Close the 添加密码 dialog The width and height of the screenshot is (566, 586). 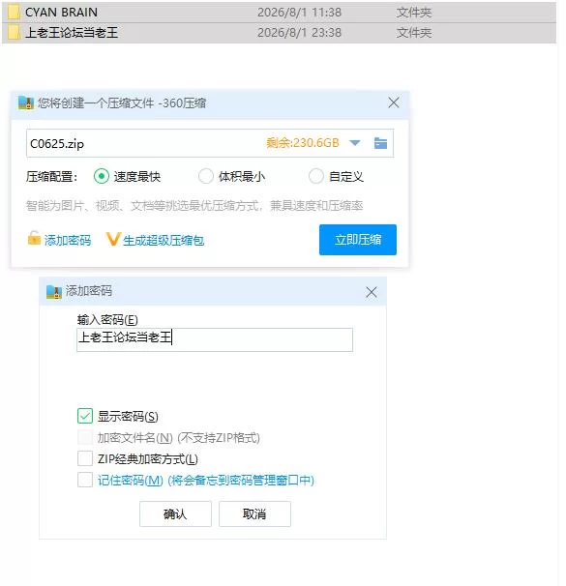click(x=372, y=292)
